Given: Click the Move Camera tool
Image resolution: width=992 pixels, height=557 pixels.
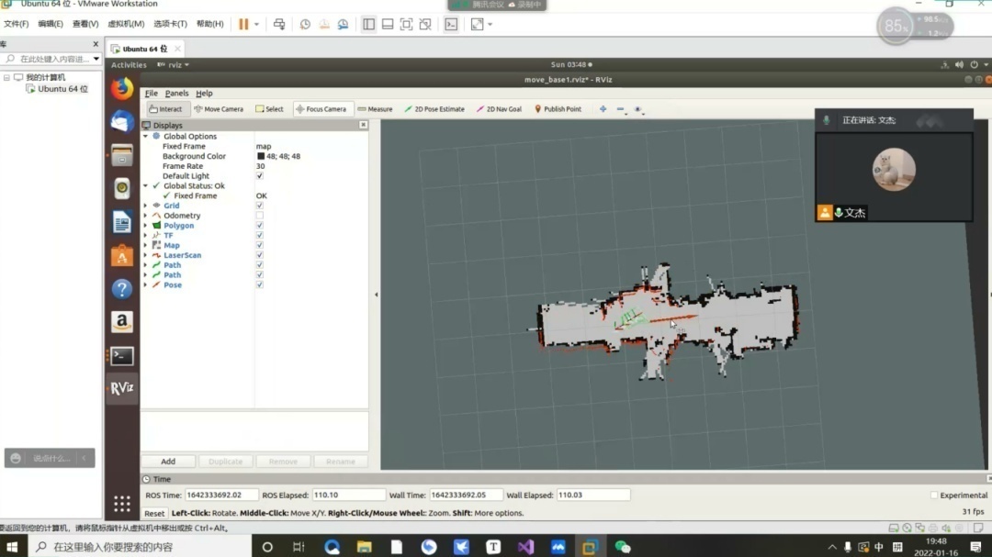Looking at the screenshot, I should 219,109.
